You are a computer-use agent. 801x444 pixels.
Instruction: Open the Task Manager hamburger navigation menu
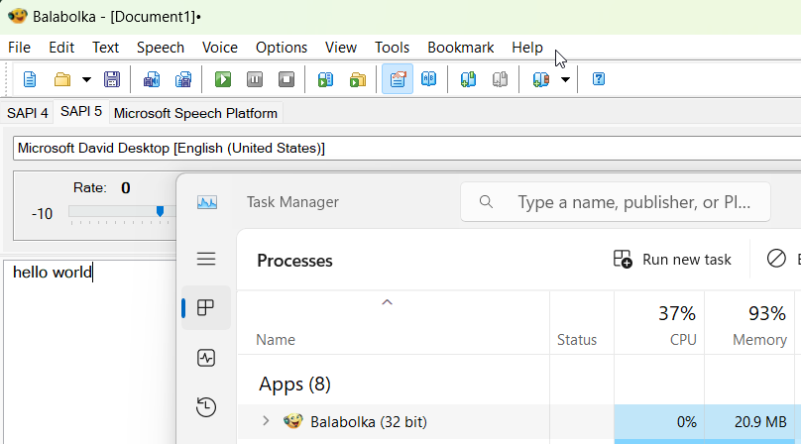206,259
